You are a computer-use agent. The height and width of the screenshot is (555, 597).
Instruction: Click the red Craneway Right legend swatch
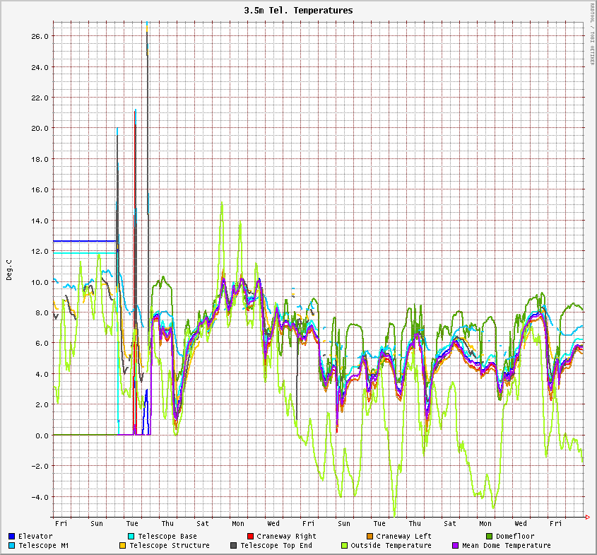[250, 536]
